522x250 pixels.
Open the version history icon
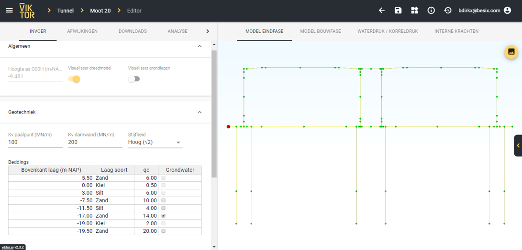(x=447, y=10)
